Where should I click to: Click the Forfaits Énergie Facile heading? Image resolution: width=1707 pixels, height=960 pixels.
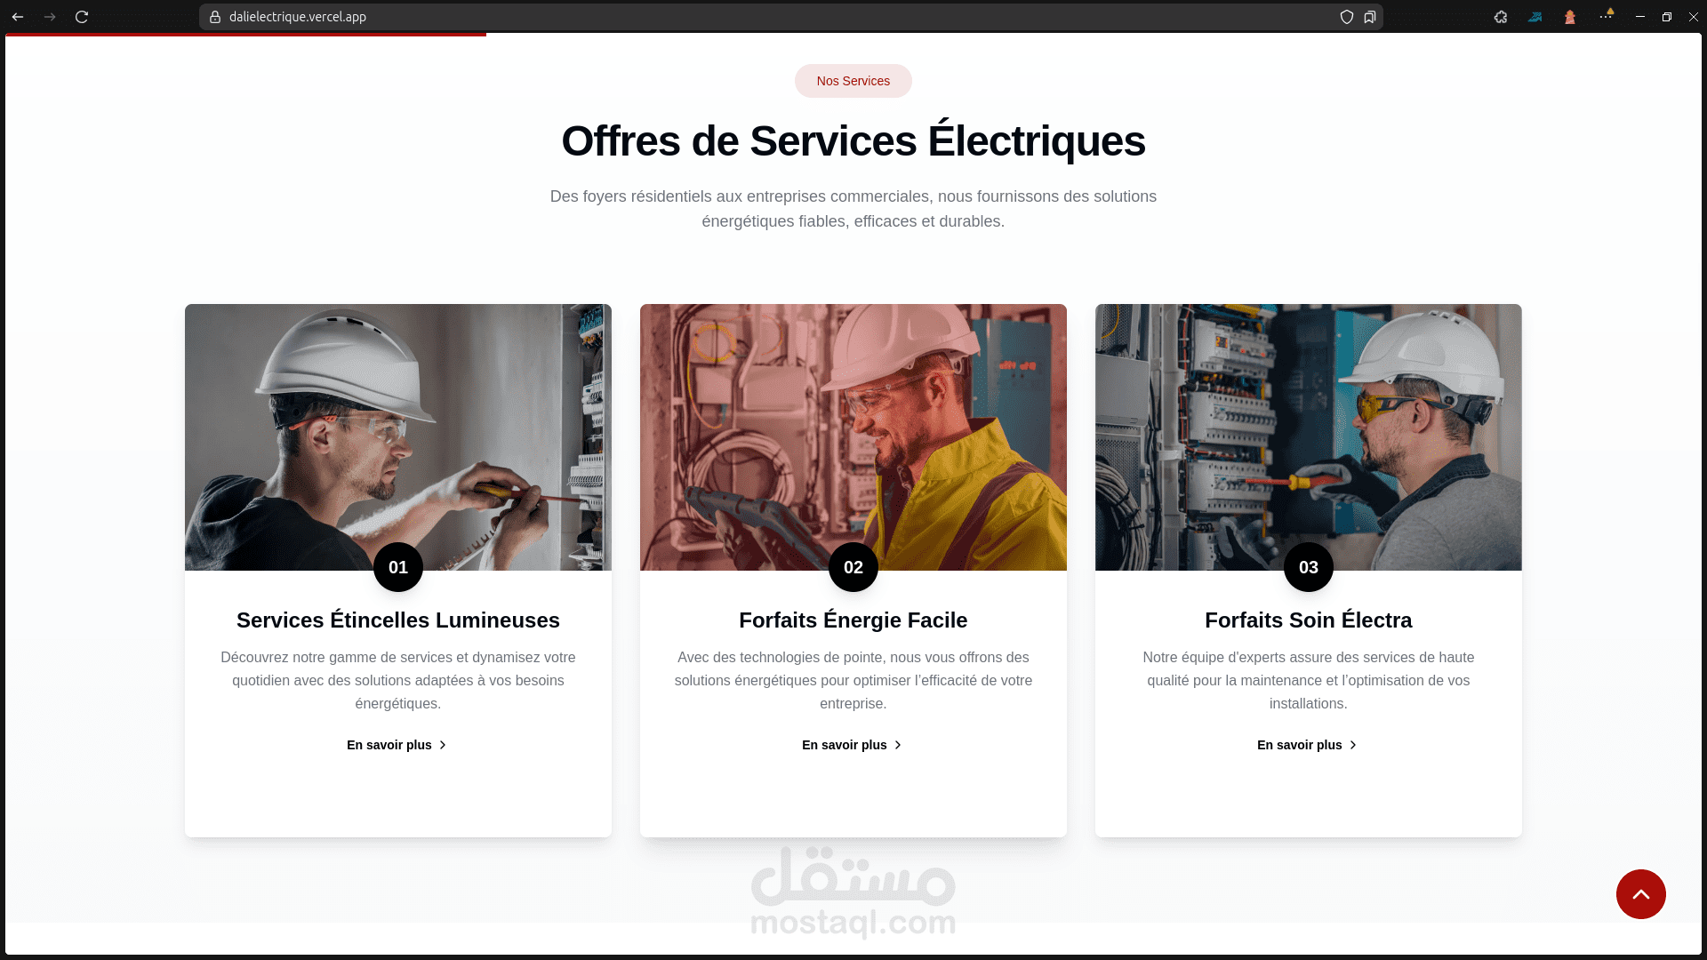coord(853,620)
